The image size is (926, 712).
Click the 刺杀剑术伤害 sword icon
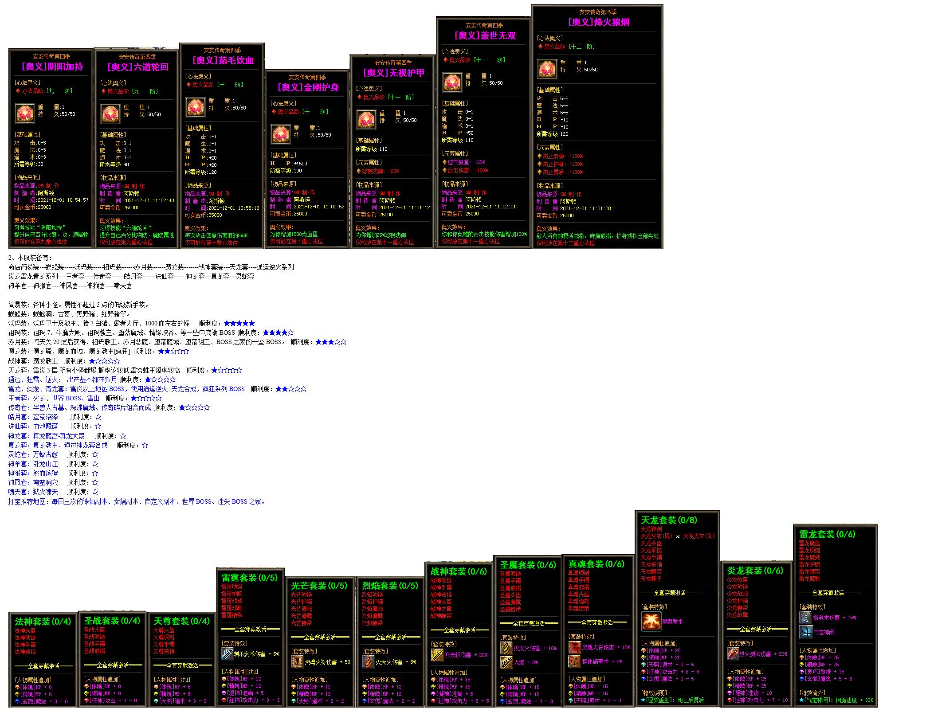coord(227,653)
